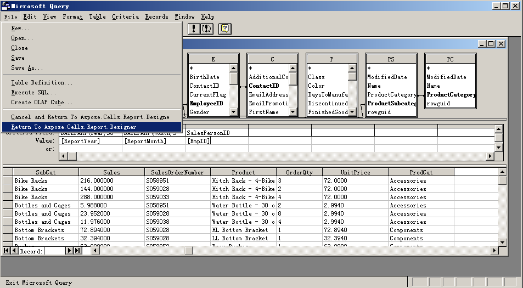This screenshot has height=288, width=523.
Task: Open the Format menu
Action: (x=72, y=16)
